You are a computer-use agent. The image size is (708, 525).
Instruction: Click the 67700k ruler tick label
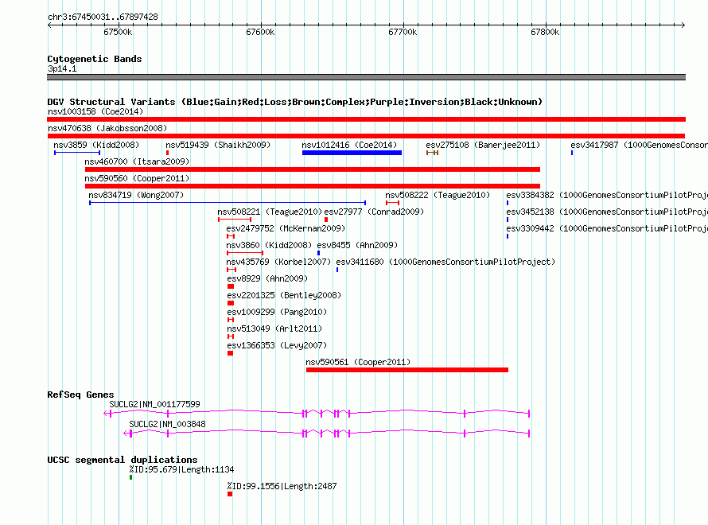tap(403, 32)
